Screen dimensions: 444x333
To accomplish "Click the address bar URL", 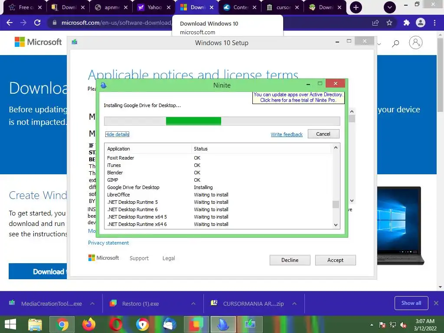I will (116, 23).
